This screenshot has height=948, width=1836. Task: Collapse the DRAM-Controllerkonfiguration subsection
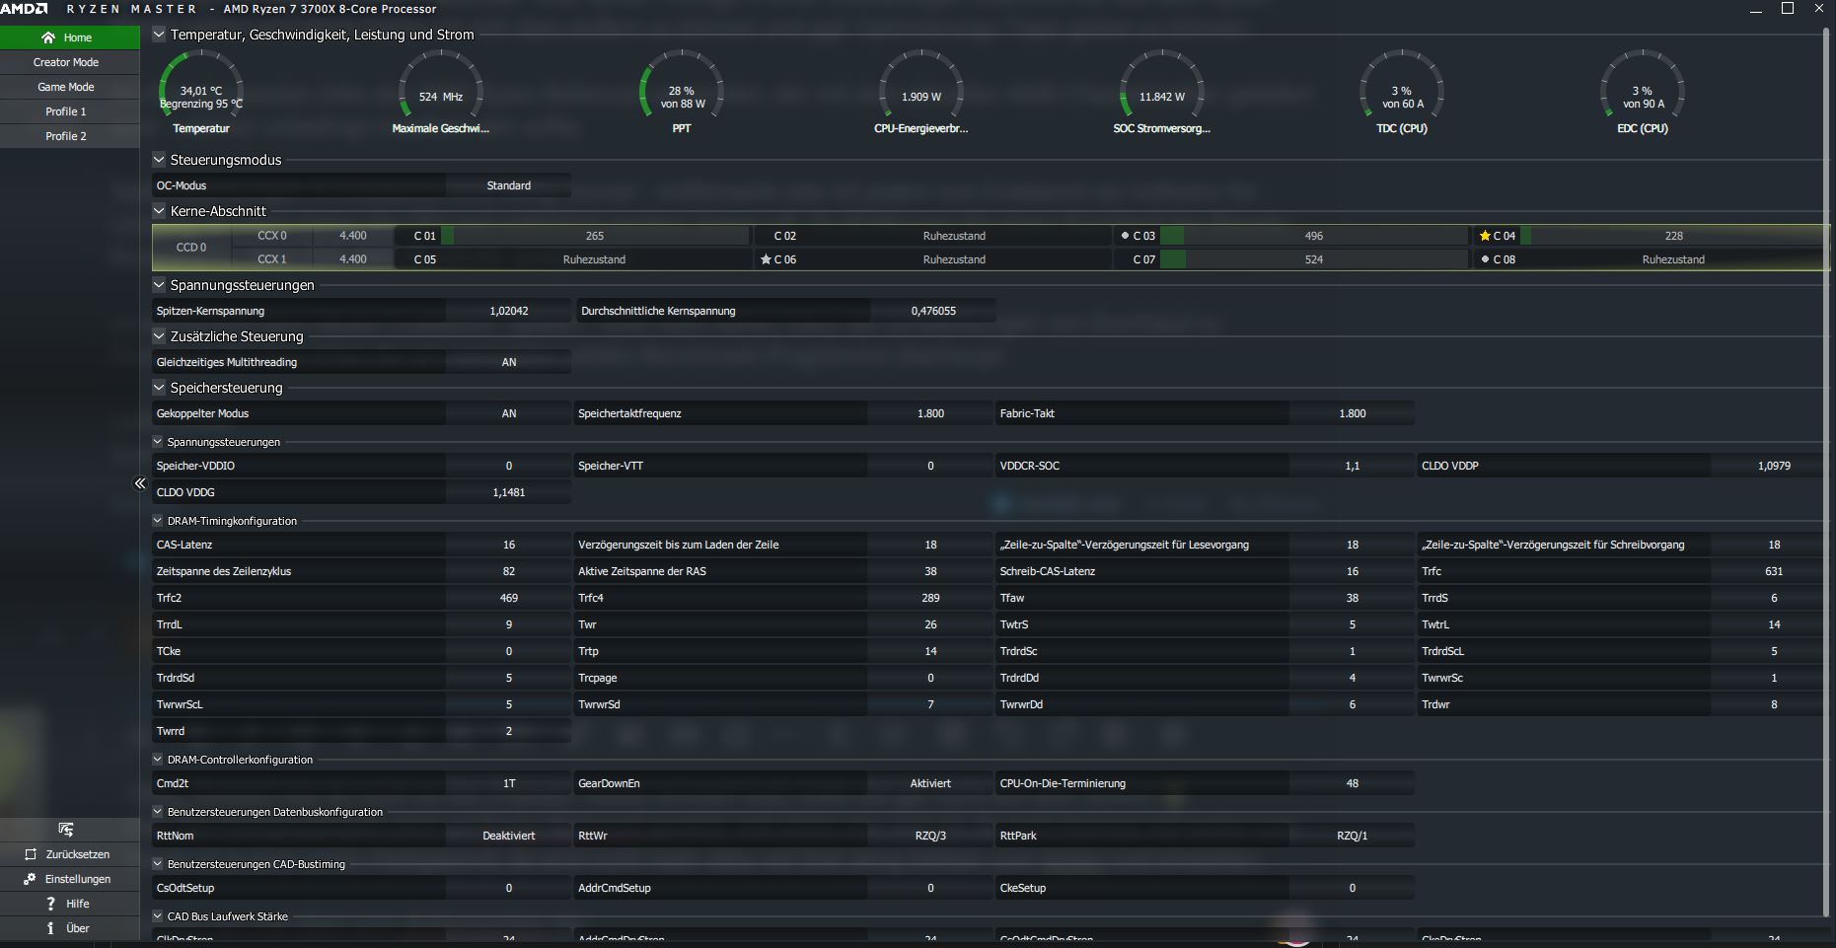pos(158,760)
